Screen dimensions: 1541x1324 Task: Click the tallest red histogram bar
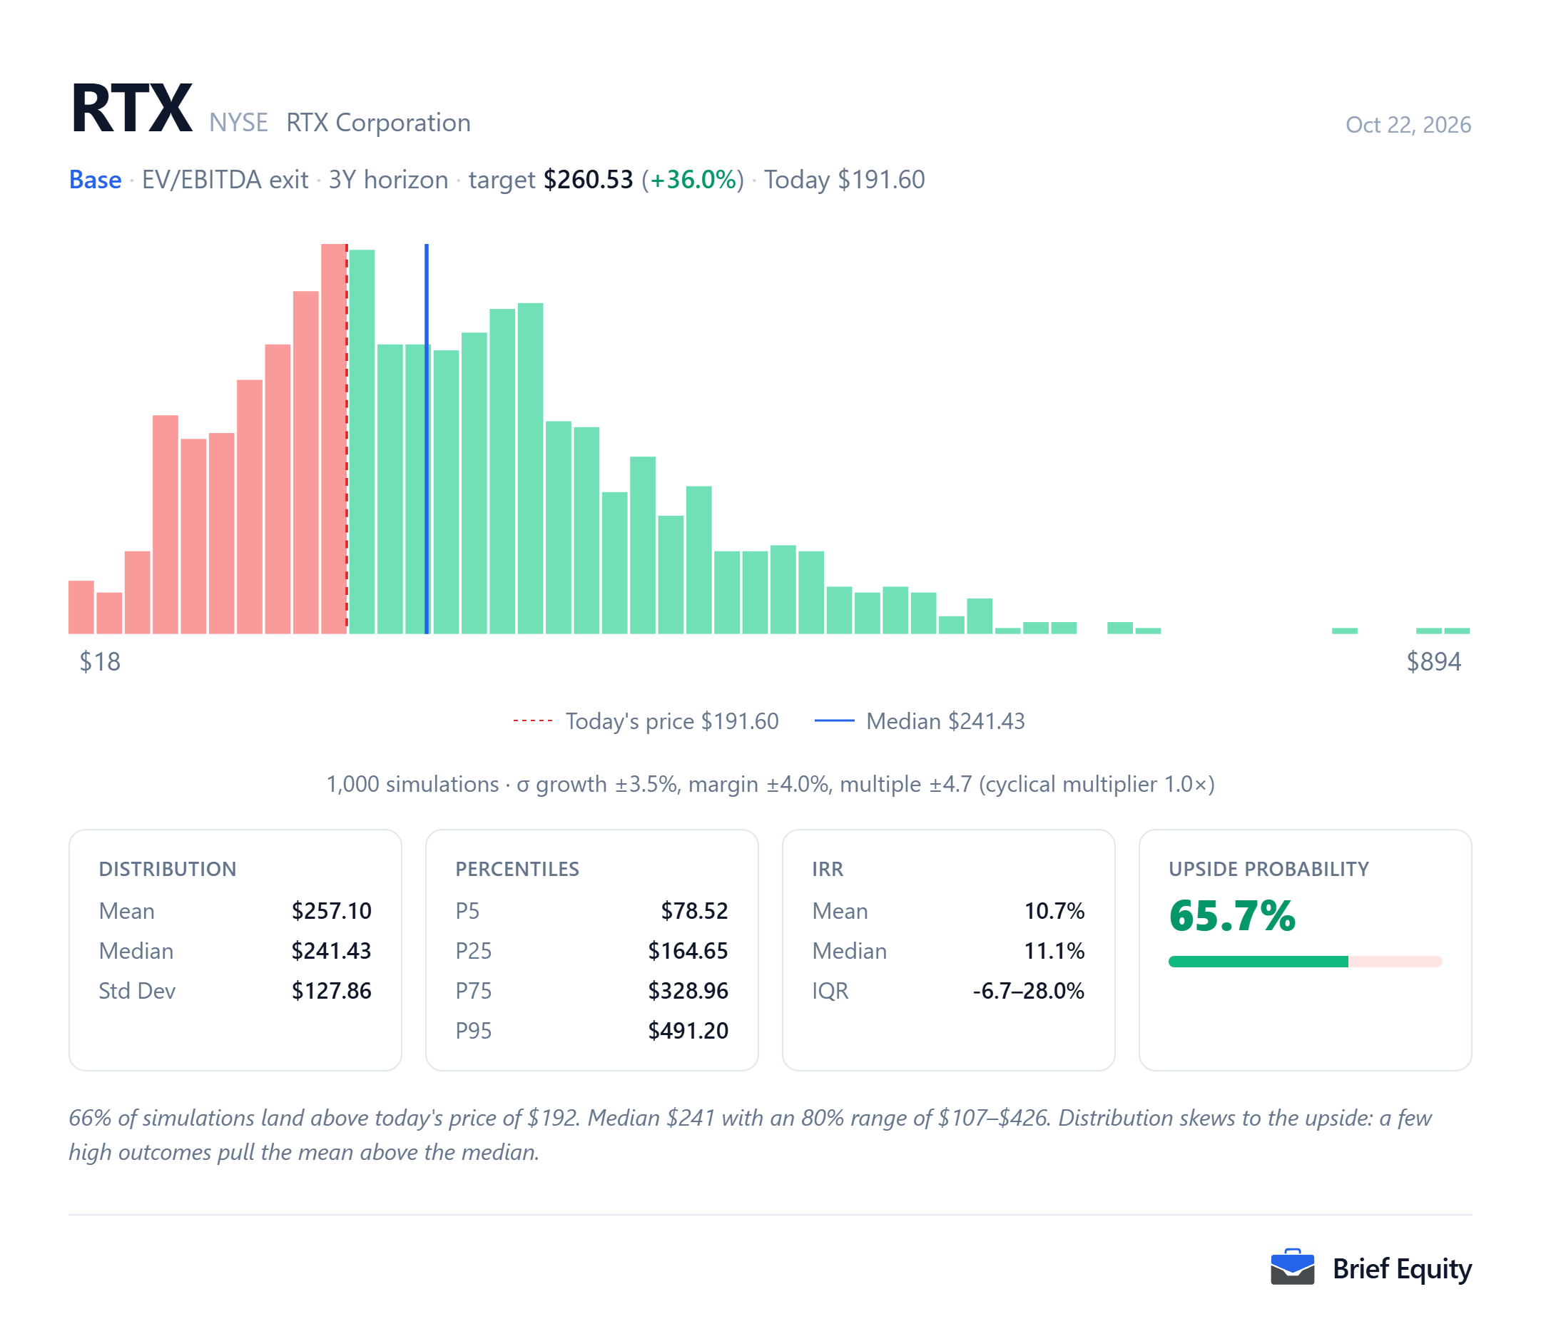[334, 439]
